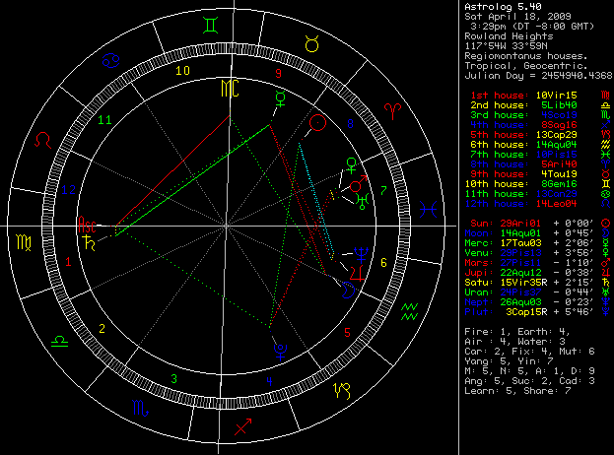Viewport: 614px width, 455px height.
Task: Select the Saturn glyph near the Ascendant
Action: pos(90,238)
